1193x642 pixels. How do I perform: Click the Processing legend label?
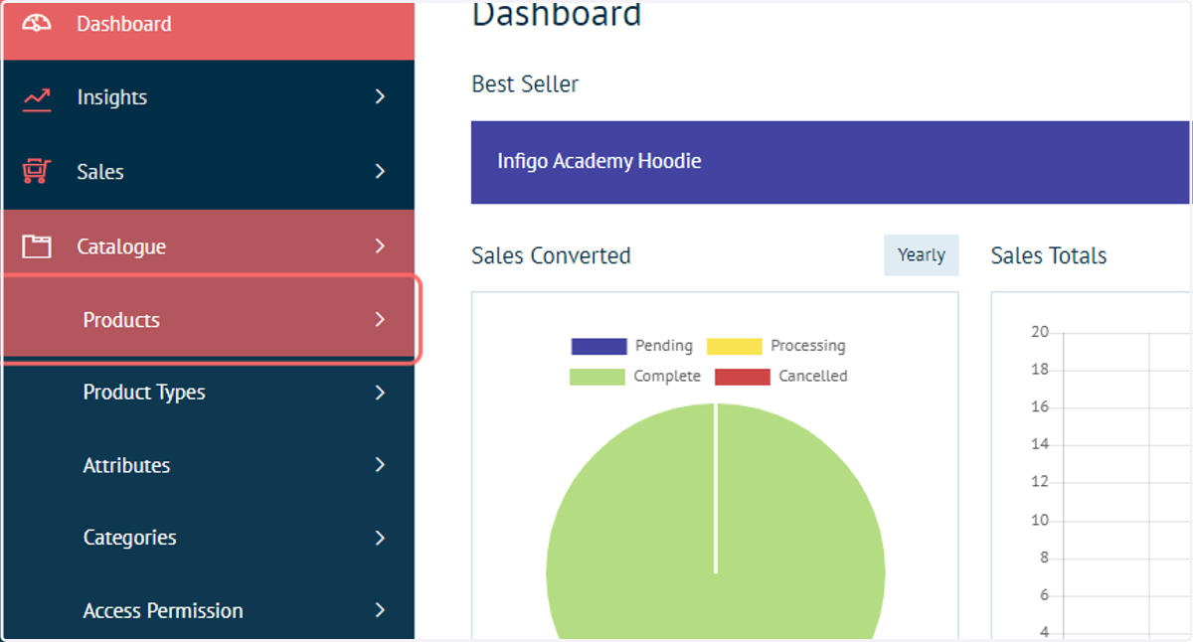pos(808,346)
